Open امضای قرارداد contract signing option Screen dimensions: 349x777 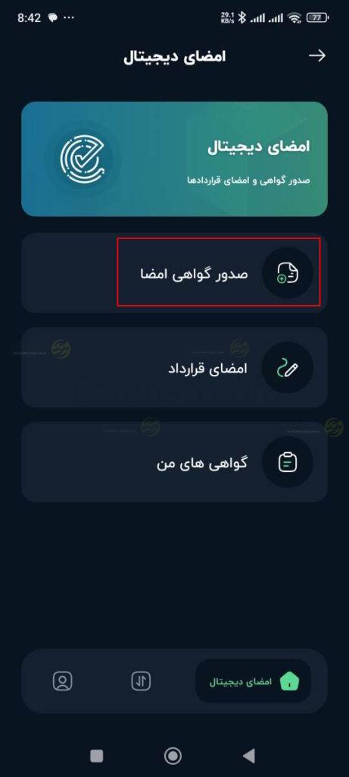click(x=174, y=367)
